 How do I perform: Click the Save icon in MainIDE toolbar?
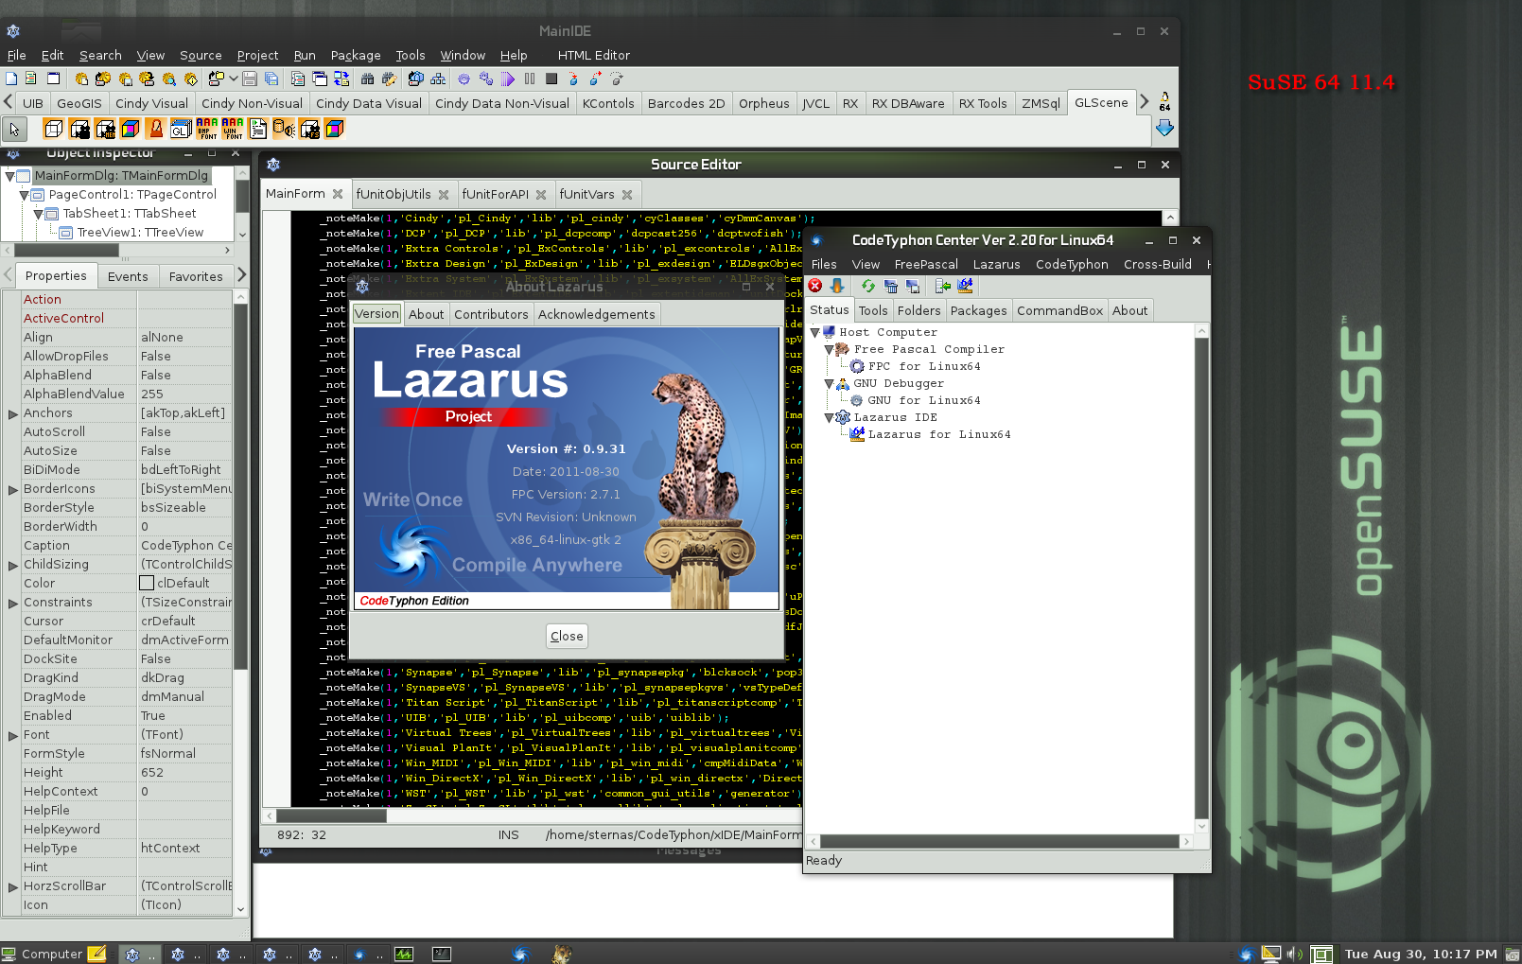pos(250,79)
